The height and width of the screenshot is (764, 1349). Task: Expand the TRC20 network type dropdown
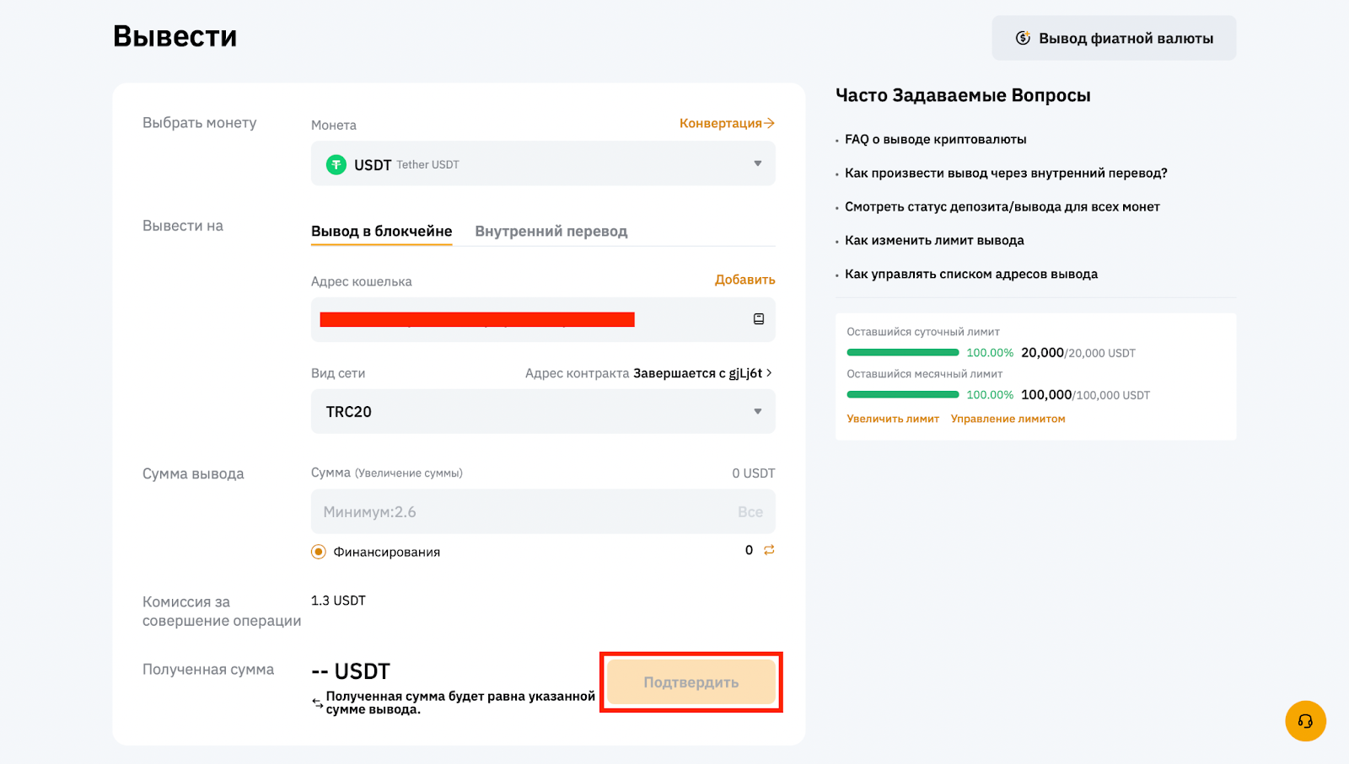tap(543, 411)
